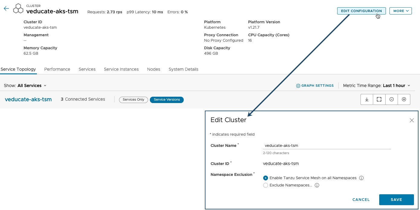Click the 'Errors: 0 %' metric
Image resolution: width=420 pixels, height=210 pixels.
coord(178,12)
